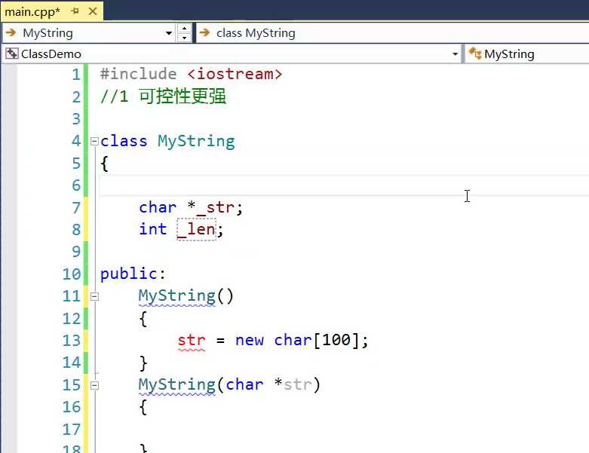Click opening brace on line 16

pos(143,408)
